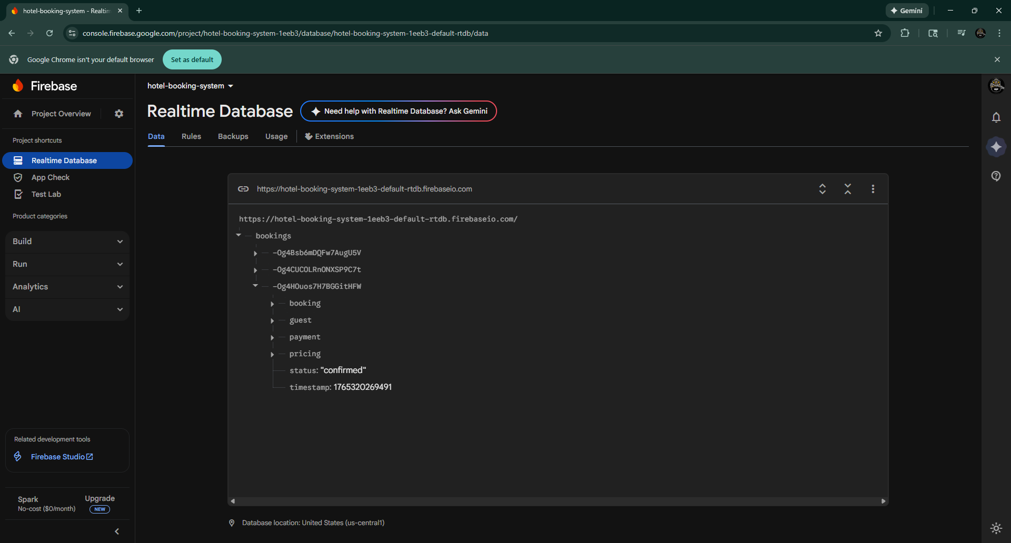This screenshot has height=543, width=1011.
Task: Copy database URL via link icon
Action: click(x=243, y=189)
